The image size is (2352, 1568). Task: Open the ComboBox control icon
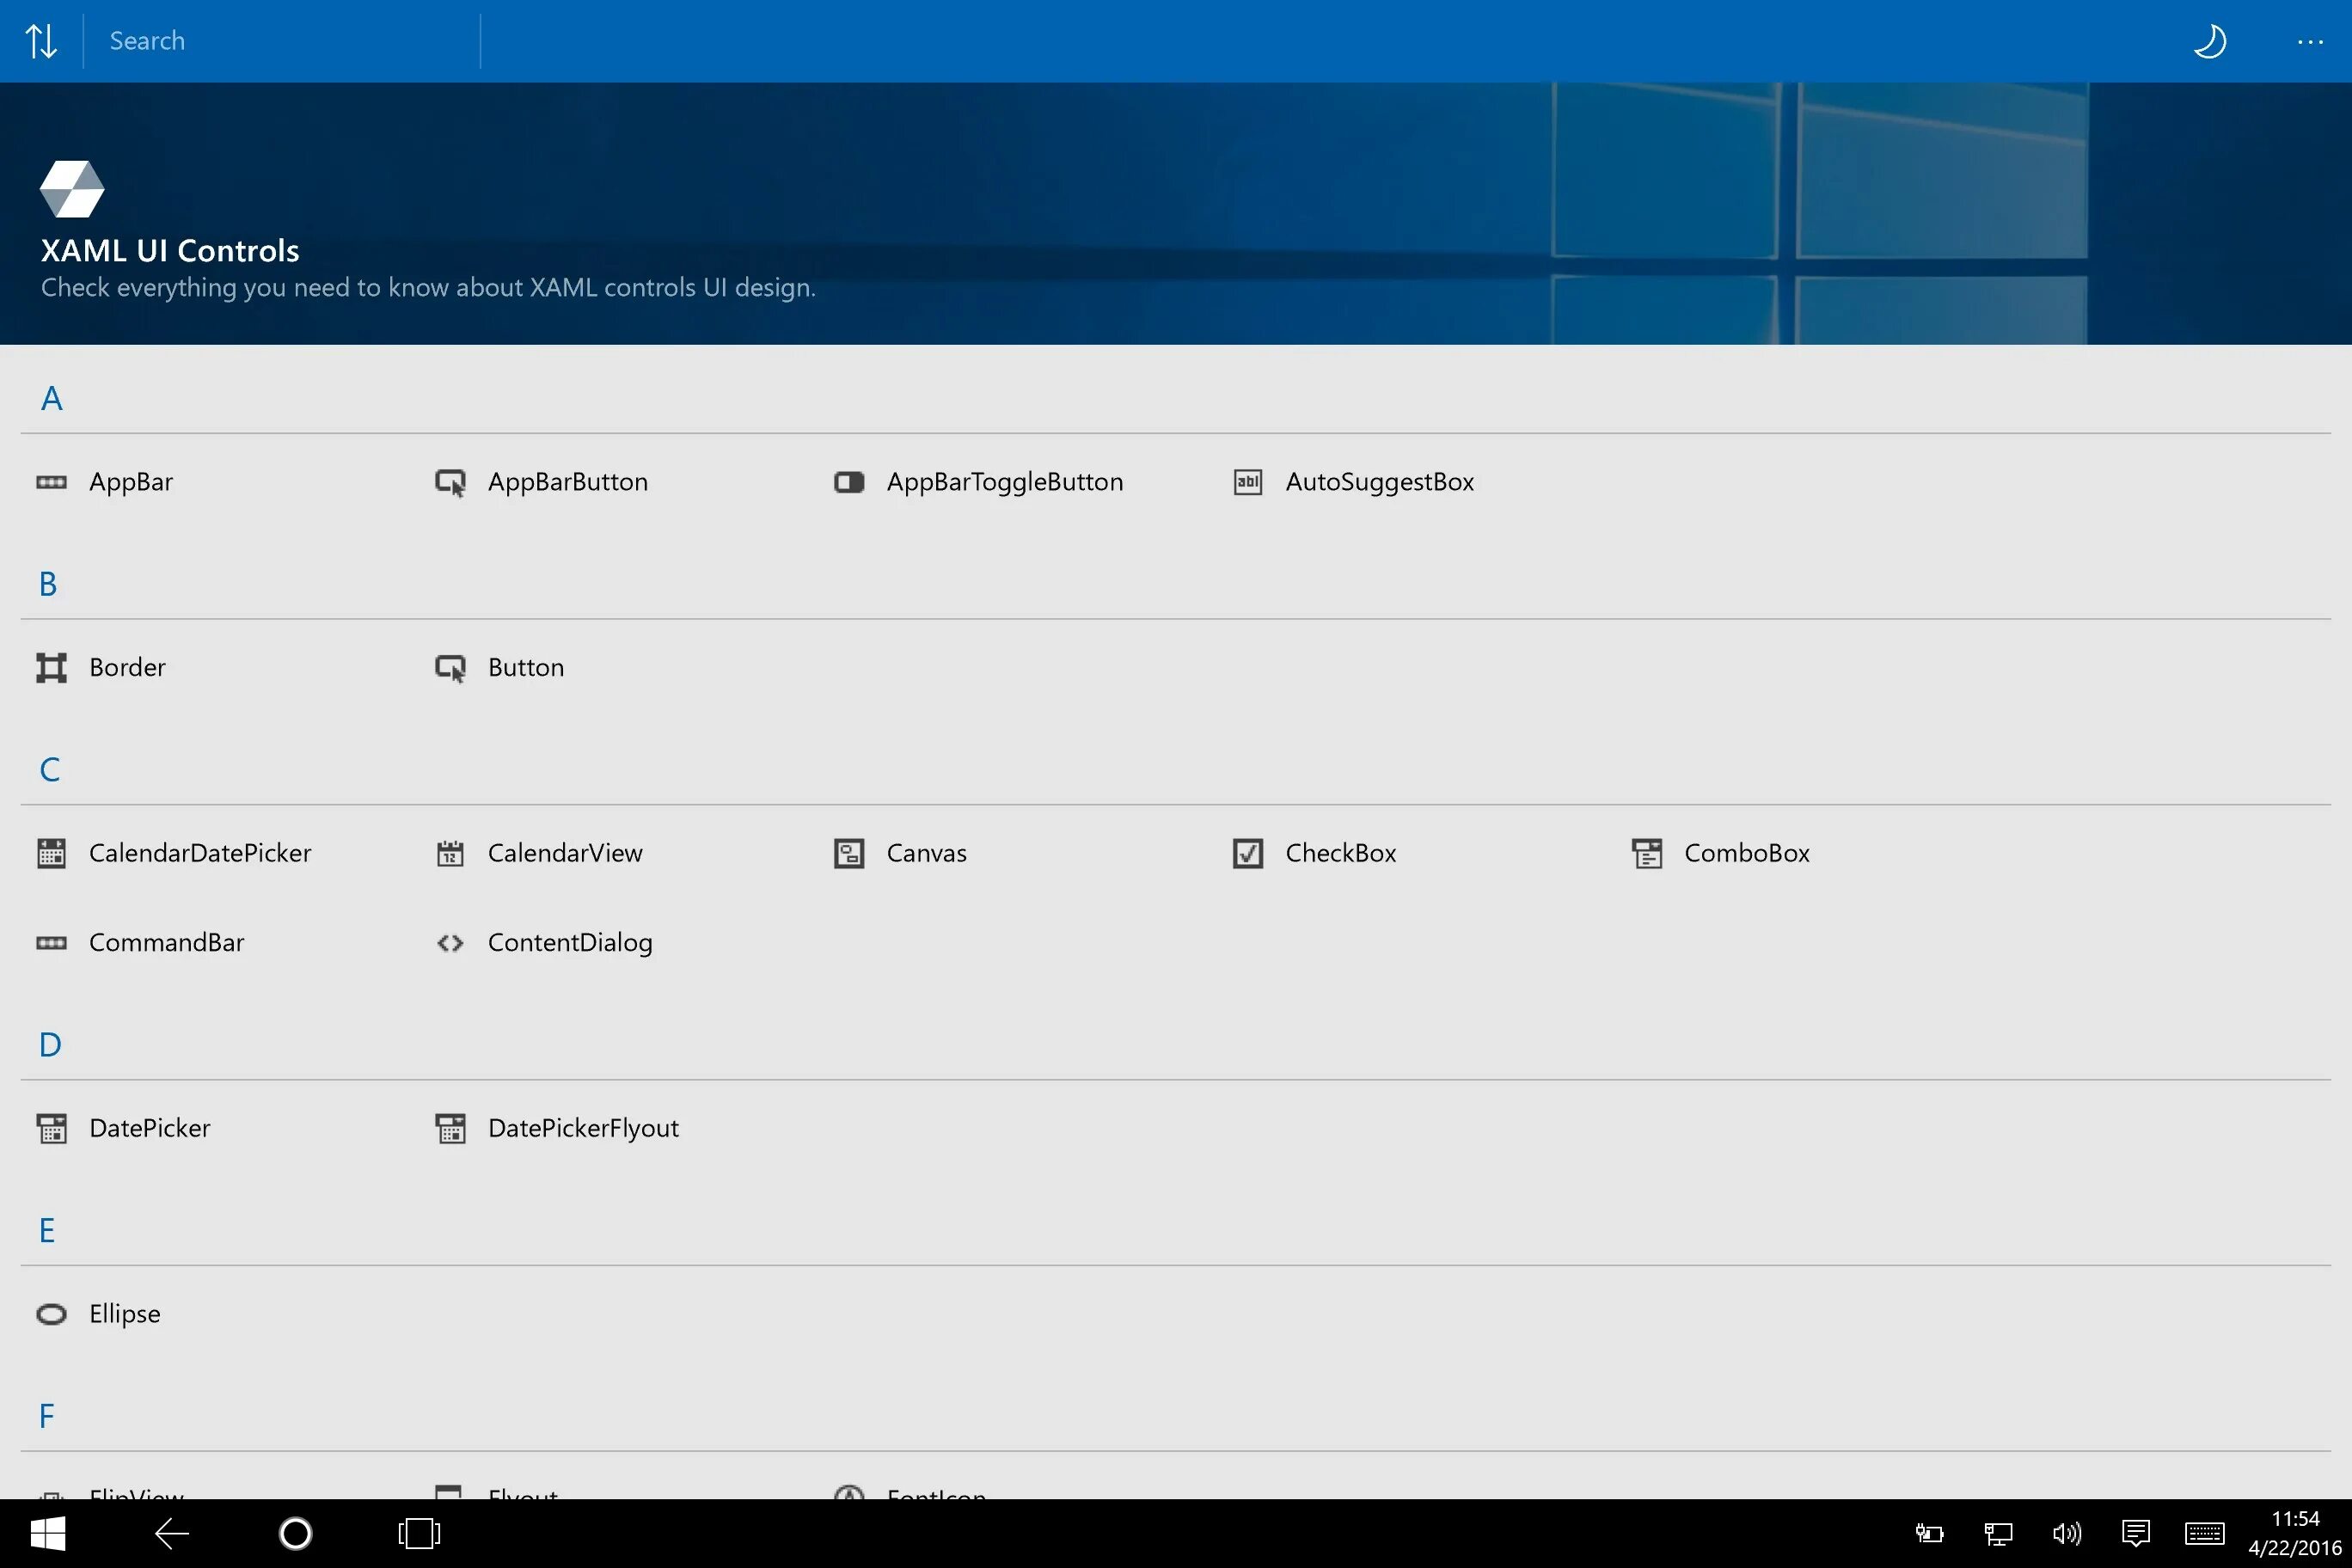pos(1647,853)
